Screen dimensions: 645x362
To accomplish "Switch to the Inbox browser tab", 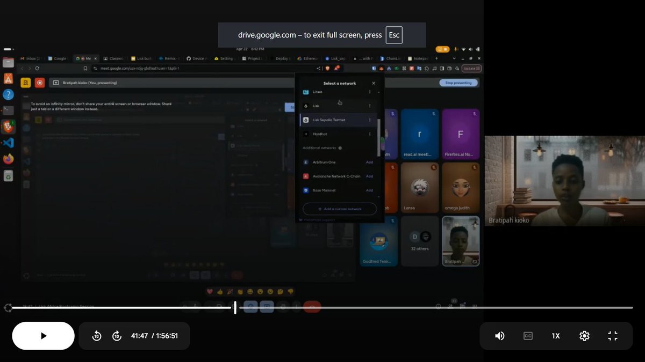I will tap(31, 58).
